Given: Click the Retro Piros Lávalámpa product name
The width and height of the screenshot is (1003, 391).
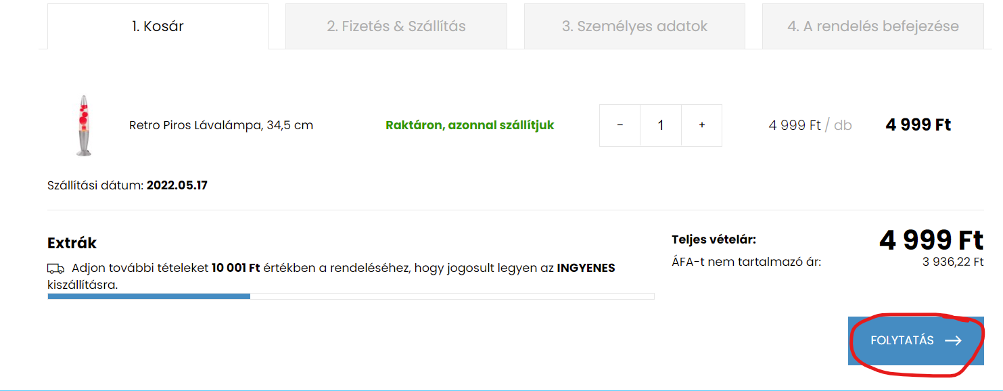Looking at the screenshot, I should (x=221, y=125).
